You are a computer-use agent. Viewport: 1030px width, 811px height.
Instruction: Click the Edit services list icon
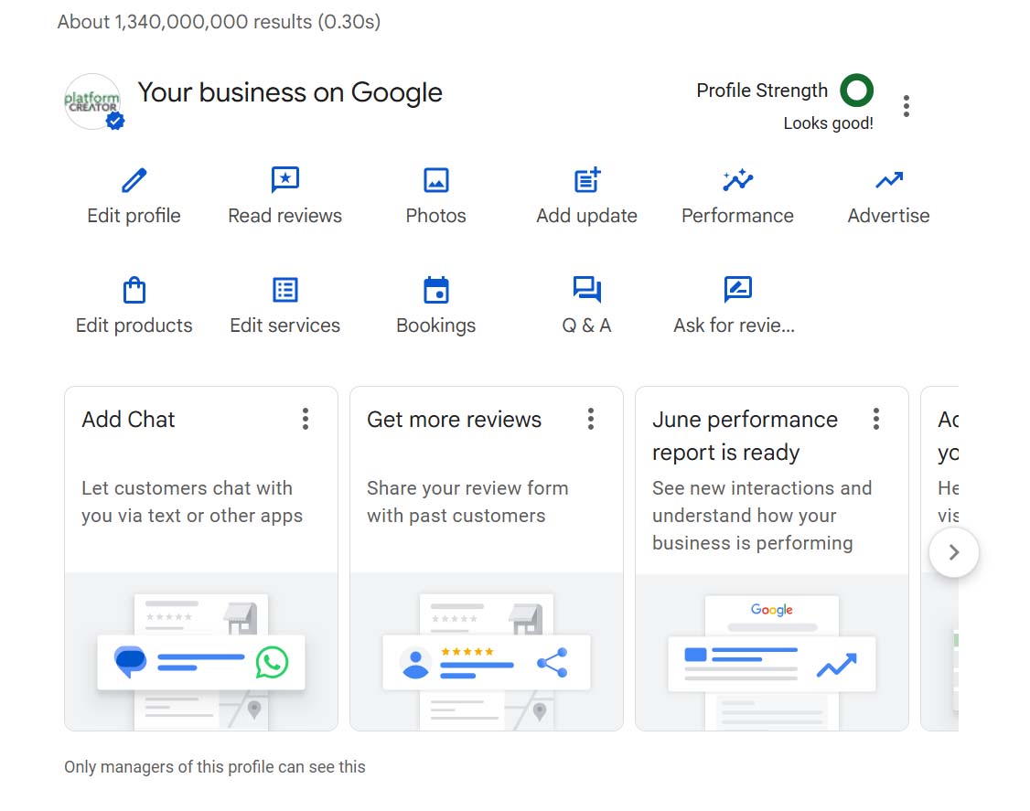(285, 290)
